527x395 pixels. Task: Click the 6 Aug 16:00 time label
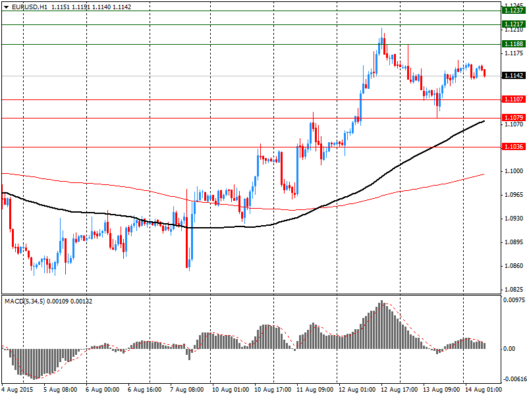145,390
